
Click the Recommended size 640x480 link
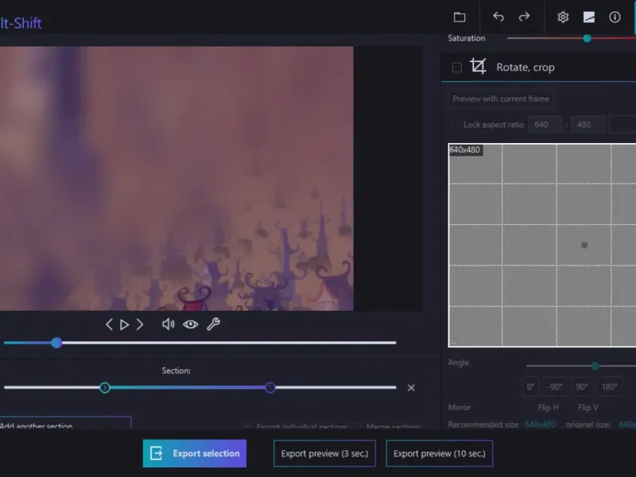(x=540, y=425)
